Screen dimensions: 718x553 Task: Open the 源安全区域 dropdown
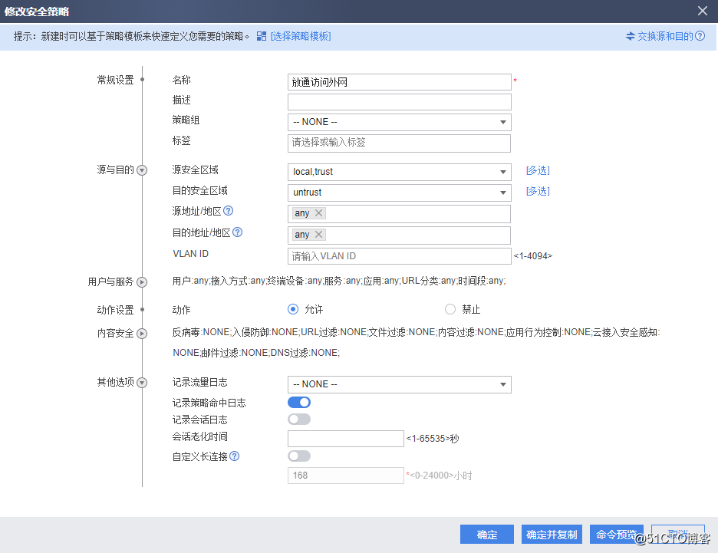pyautogui.click(x=400, y=172)
